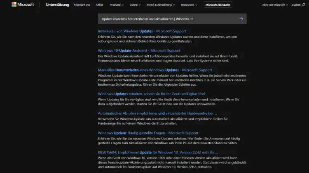Open Manuelles Herunterladen eines Windows-Updates result

155,70
